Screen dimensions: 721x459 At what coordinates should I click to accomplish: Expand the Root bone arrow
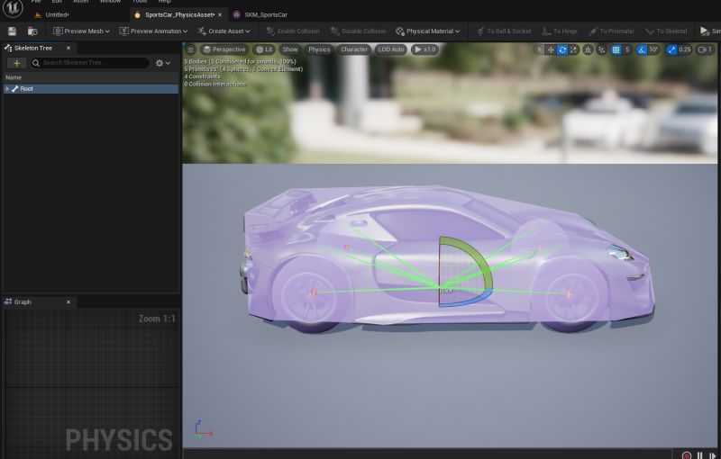pyautogui.click(x=7, y=88)
